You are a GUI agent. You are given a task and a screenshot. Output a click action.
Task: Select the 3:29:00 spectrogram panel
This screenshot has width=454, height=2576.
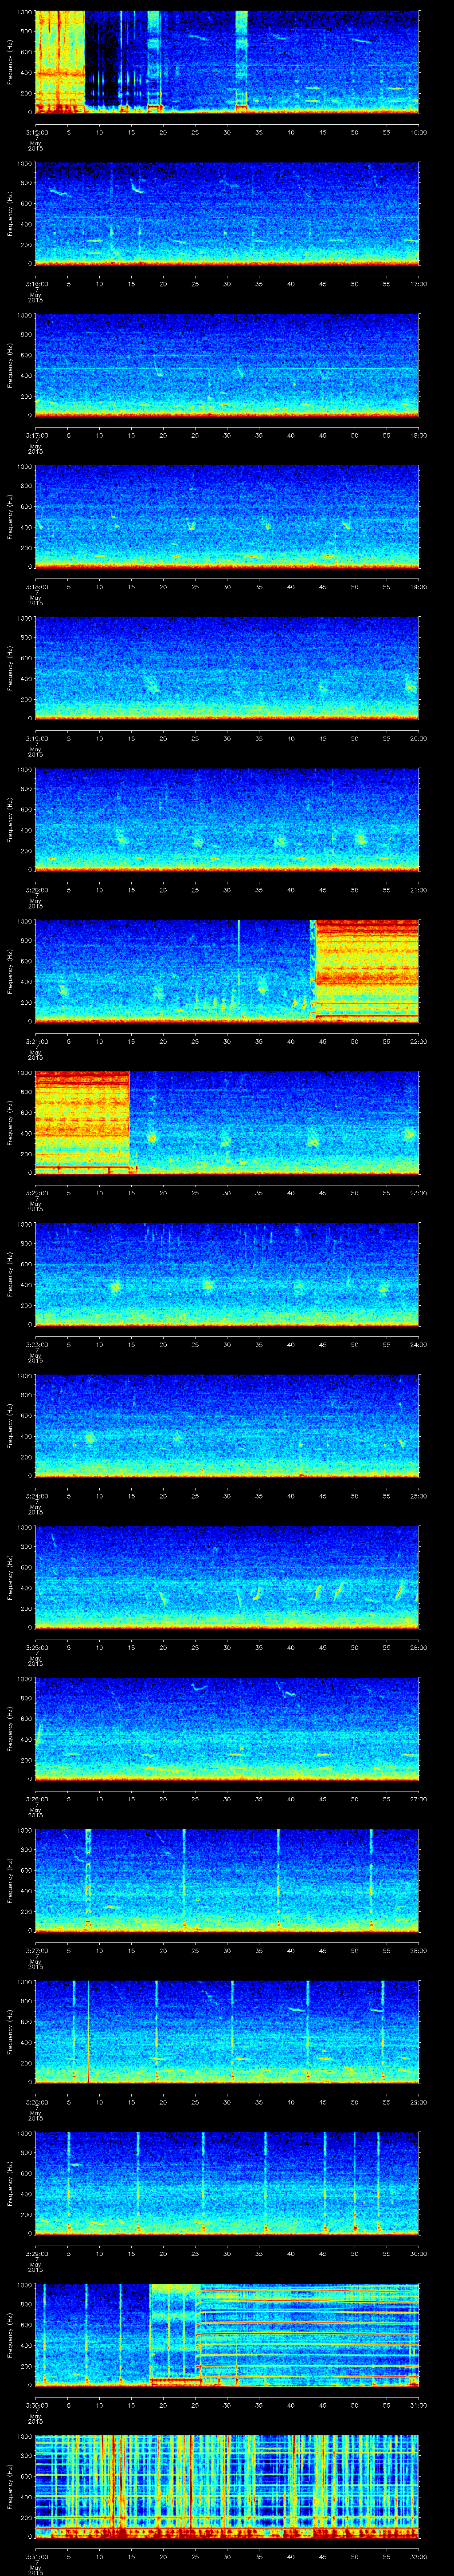(x=227, y=2183)
